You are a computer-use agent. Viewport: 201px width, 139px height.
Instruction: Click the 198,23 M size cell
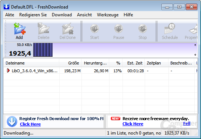click(x=72, y=71)
